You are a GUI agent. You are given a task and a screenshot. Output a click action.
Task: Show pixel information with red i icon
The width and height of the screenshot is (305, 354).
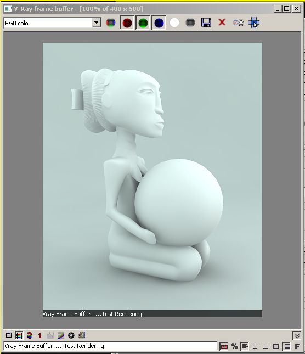40,335
